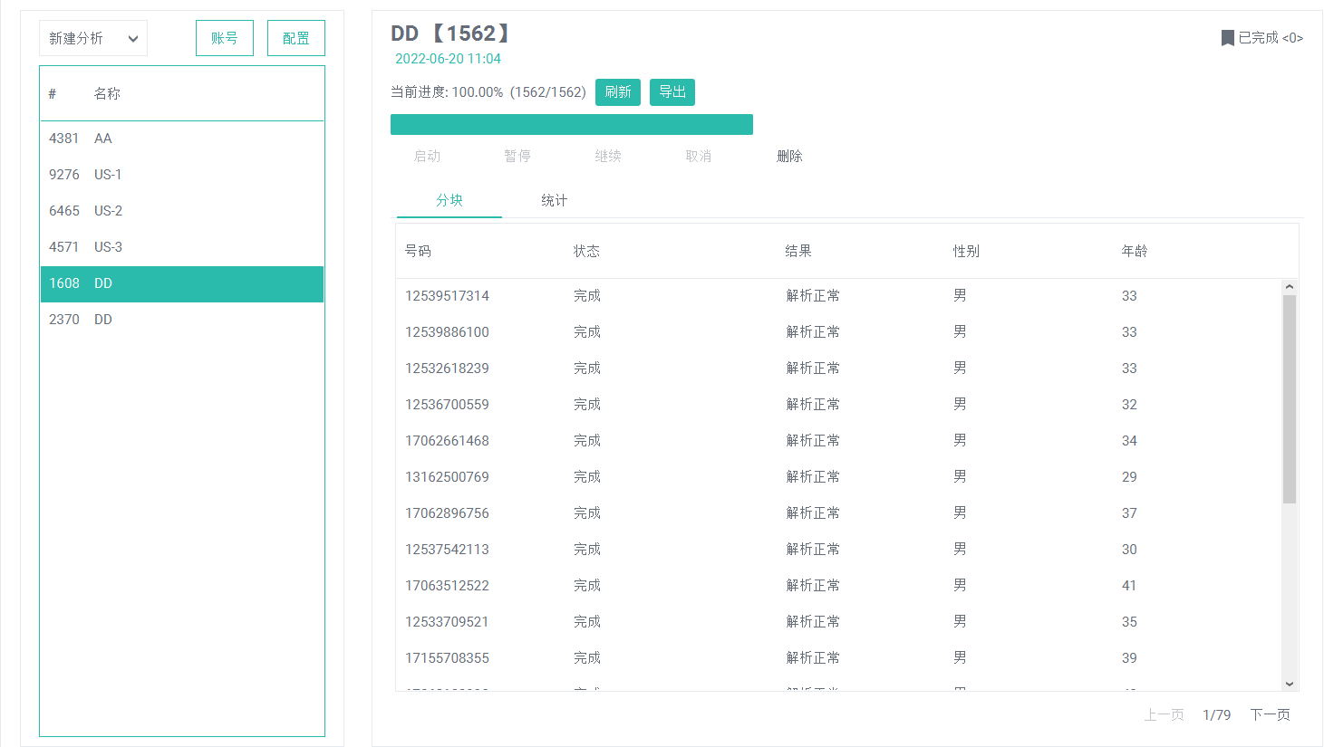
Task: Click number 17063512522 in table
Action: [447, 586]
